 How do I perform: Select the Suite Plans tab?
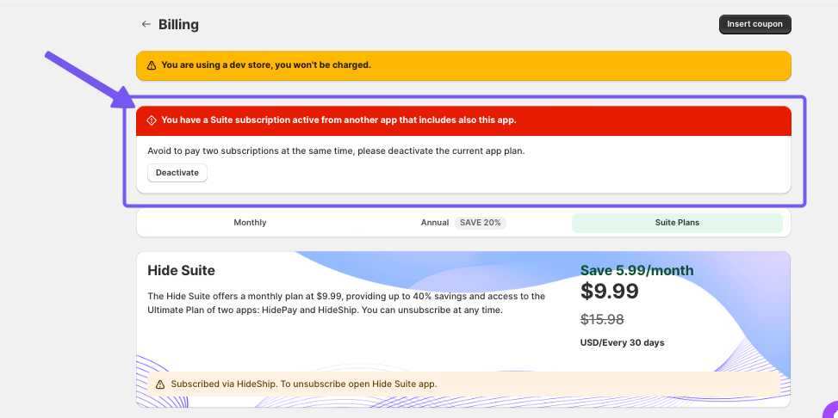[677, 223]
